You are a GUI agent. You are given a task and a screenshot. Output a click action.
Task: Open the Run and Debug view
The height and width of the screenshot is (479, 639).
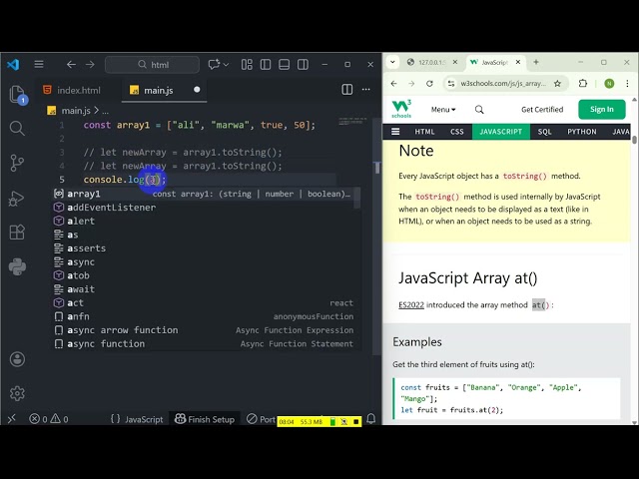point(17,199)
